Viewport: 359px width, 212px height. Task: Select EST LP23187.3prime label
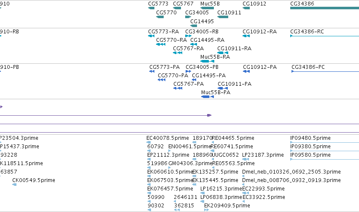click(x=263, y=155)
